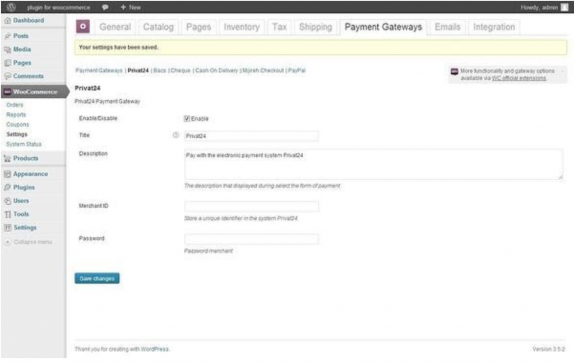Open the WordPress logo menu
Image resolution: width=574 pixels, height=362 pixels.
click(11, 7)
